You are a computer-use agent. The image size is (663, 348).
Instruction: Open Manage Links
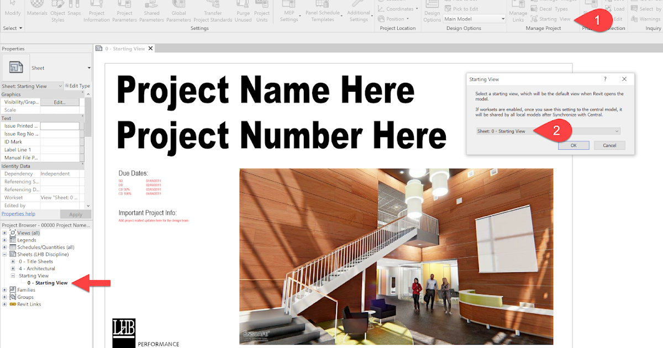(518, 11)
